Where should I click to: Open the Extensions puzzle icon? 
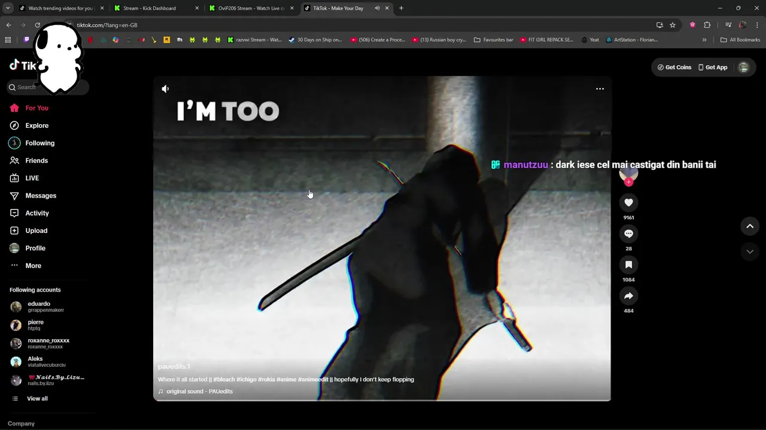707,25
